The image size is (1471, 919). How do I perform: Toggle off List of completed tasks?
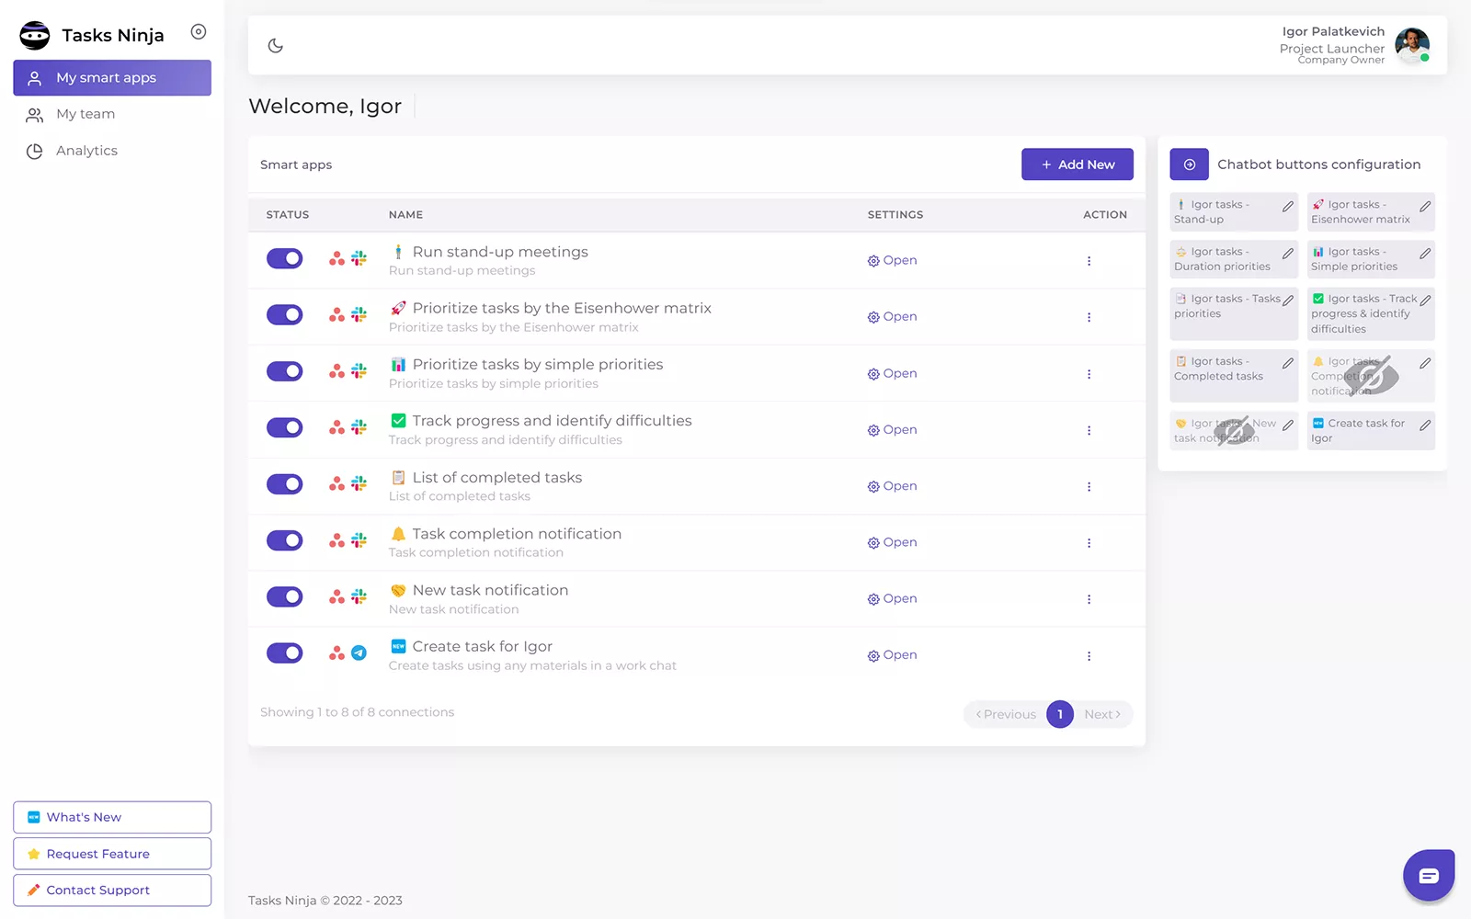click(284, 484)
